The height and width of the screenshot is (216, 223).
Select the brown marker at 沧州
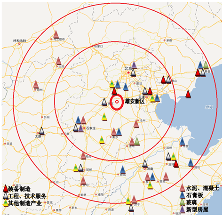coord(136,124)
